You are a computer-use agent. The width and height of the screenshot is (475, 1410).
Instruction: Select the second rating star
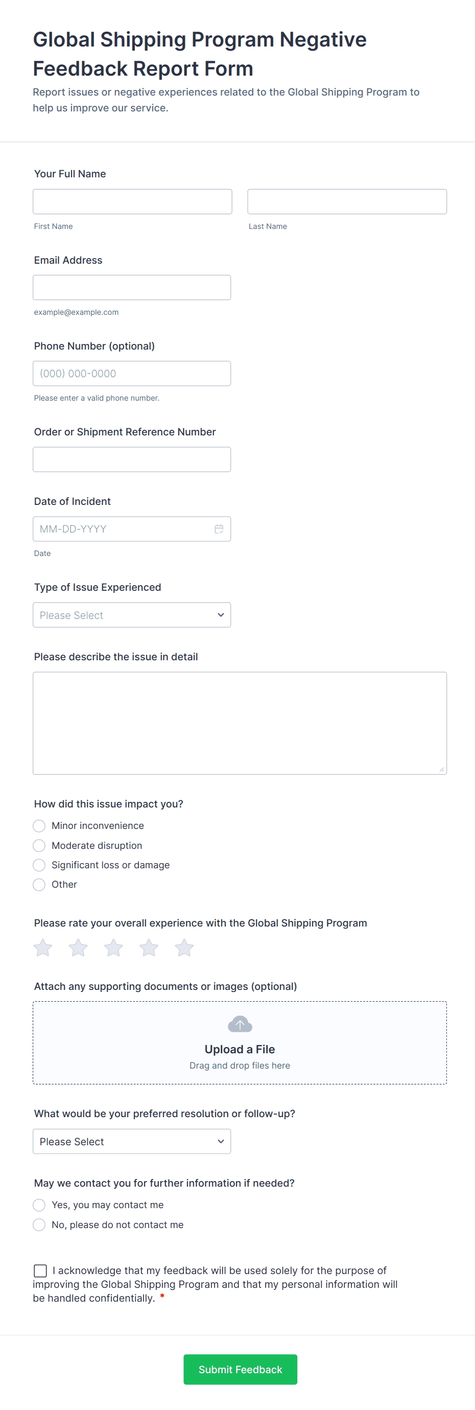(78, 947)
